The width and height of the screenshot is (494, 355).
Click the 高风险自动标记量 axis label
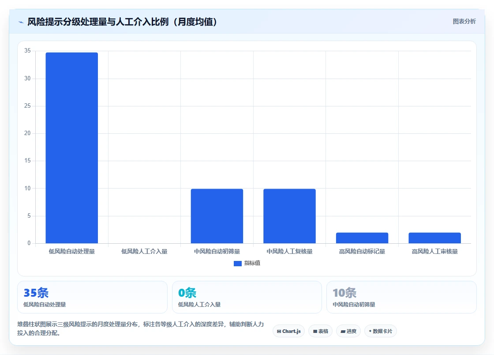[362, 251]
